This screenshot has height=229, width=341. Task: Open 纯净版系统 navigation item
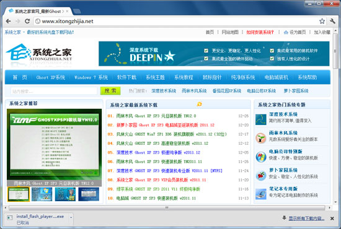[x=243, y=77]
